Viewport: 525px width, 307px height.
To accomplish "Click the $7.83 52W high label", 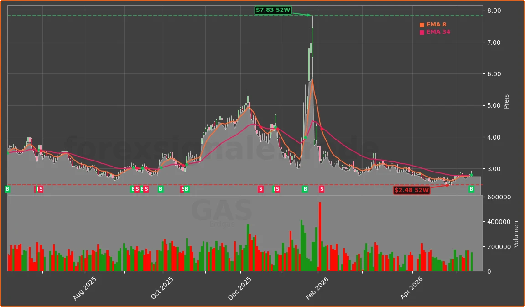I will point(273,10).
